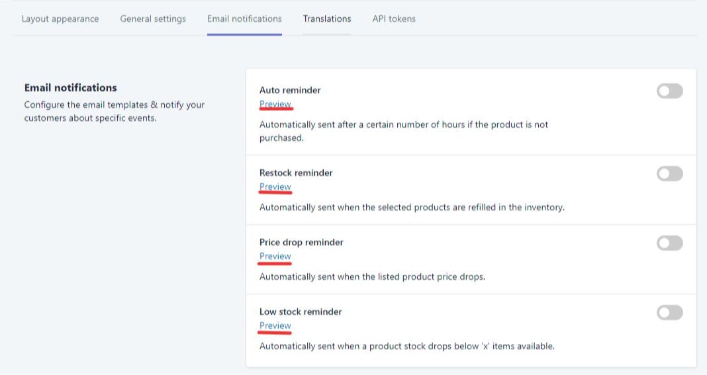Screen dimensions: 707x375
Task: Open the API tokens tab
Action: point(394,19)
